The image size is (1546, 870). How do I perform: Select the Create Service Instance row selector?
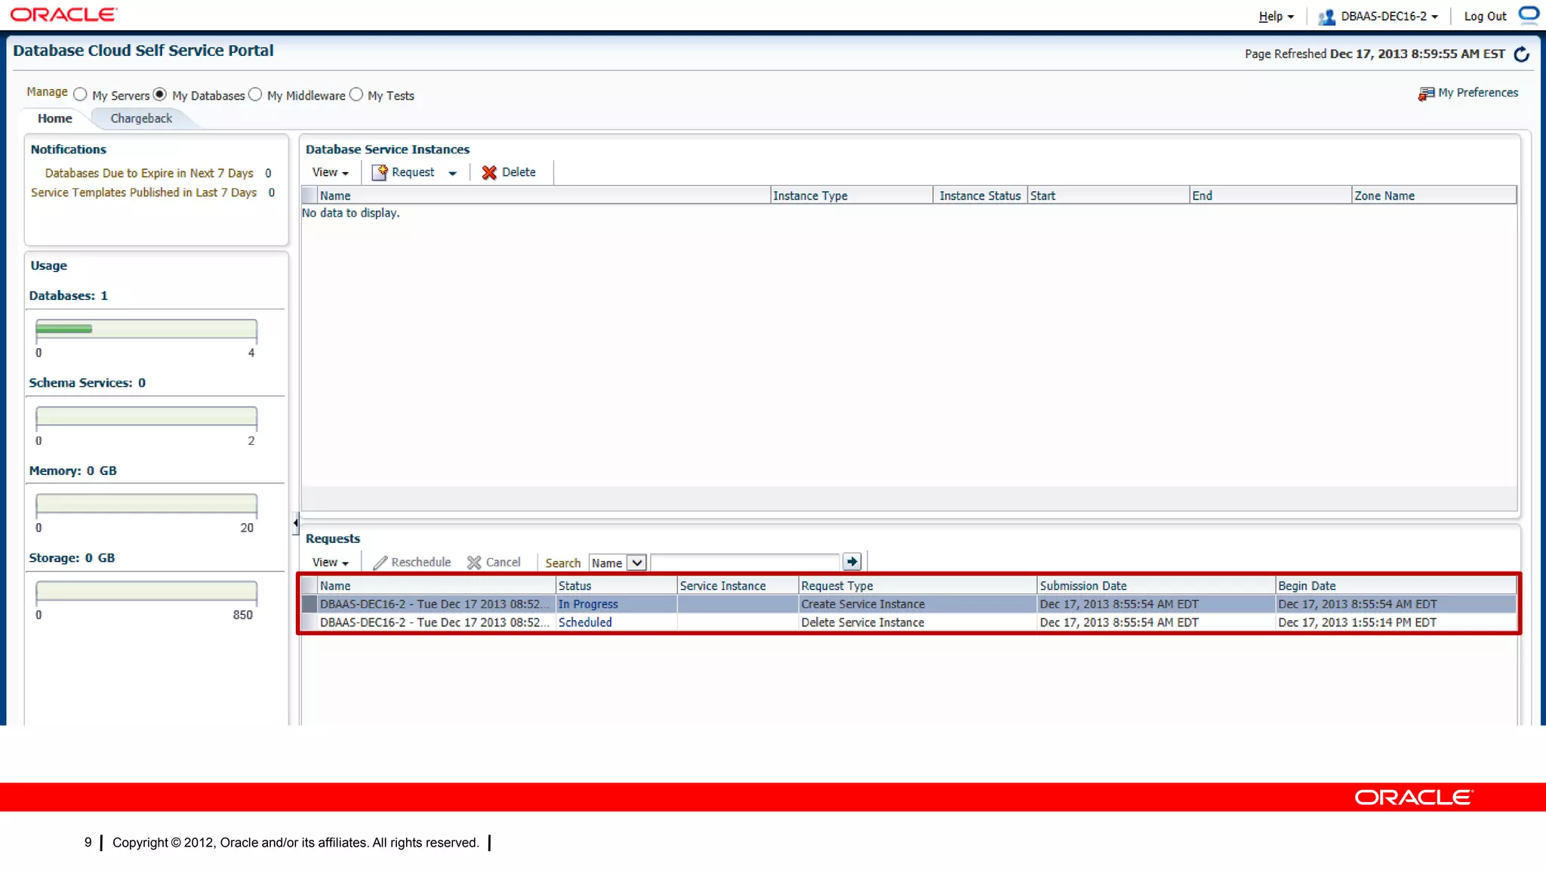pos(310,604)
